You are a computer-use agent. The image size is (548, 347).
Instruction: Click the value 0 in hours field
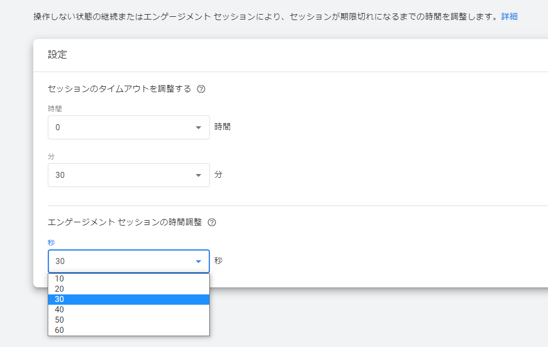point(58,127)
